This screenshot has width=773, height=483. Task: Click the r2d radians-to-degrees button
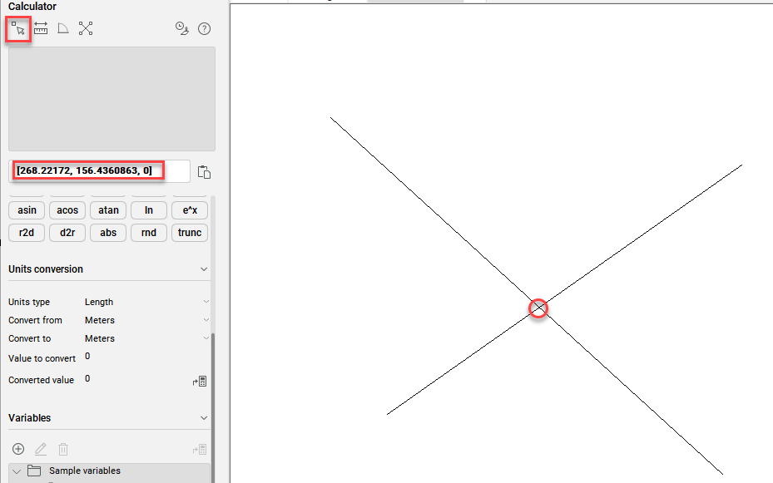27,233
